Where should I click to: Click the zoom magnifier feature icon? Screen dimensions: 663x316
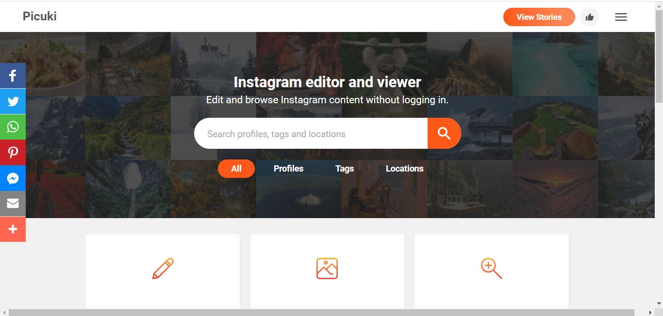click(491, 269)
